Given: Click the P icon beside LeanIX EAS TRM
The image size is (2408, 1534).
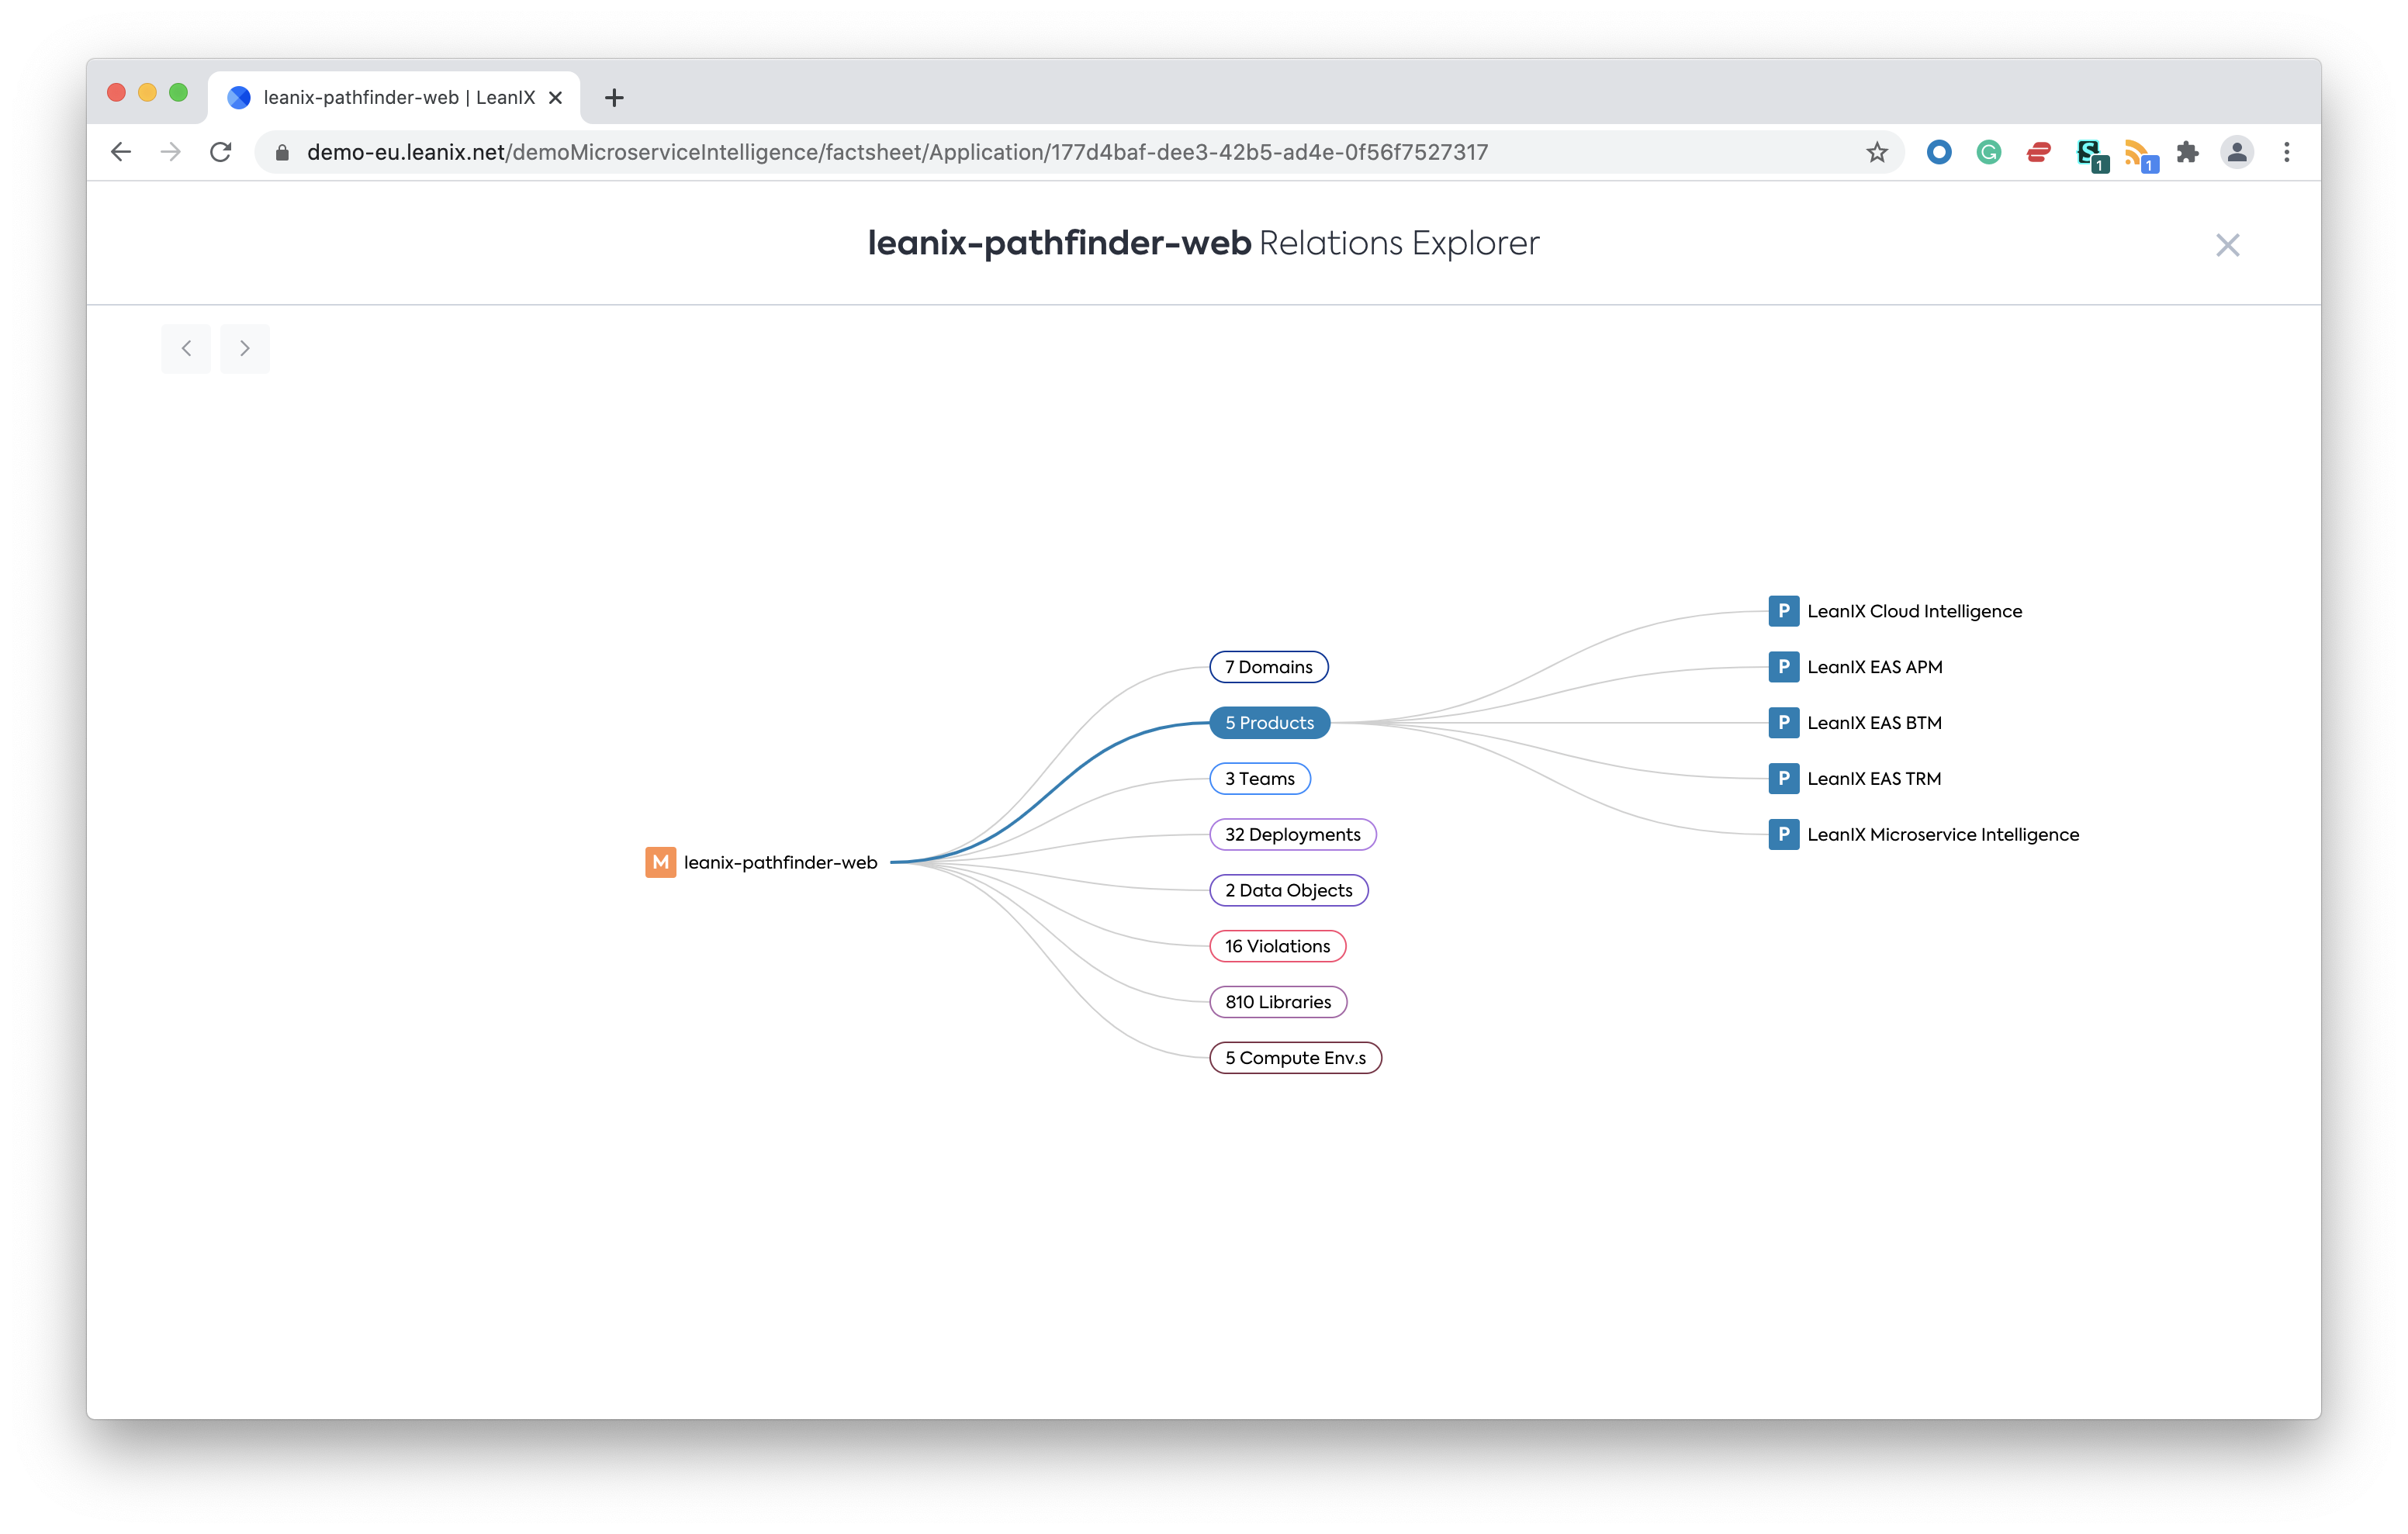Looking at the screenshot, I should point(1783,778).
